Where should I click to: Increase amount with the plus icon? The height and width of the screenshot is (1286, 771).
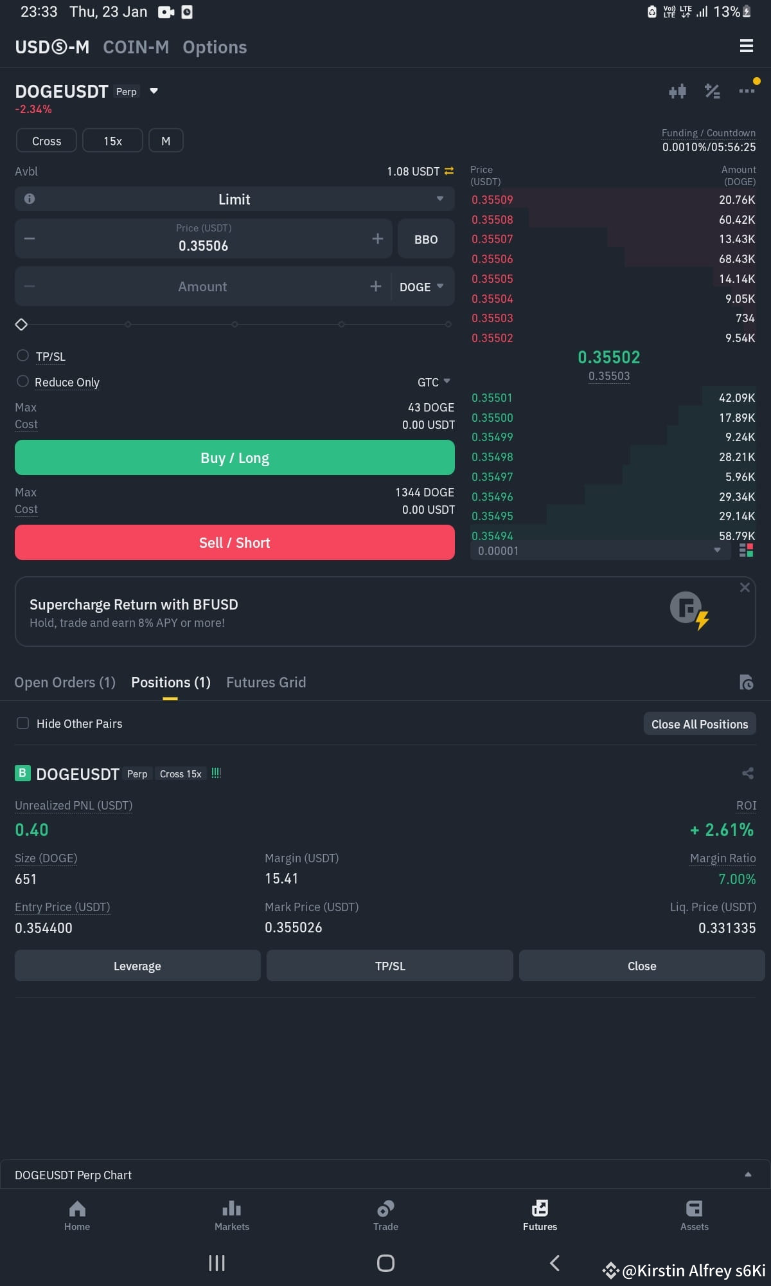click(376, 286)
